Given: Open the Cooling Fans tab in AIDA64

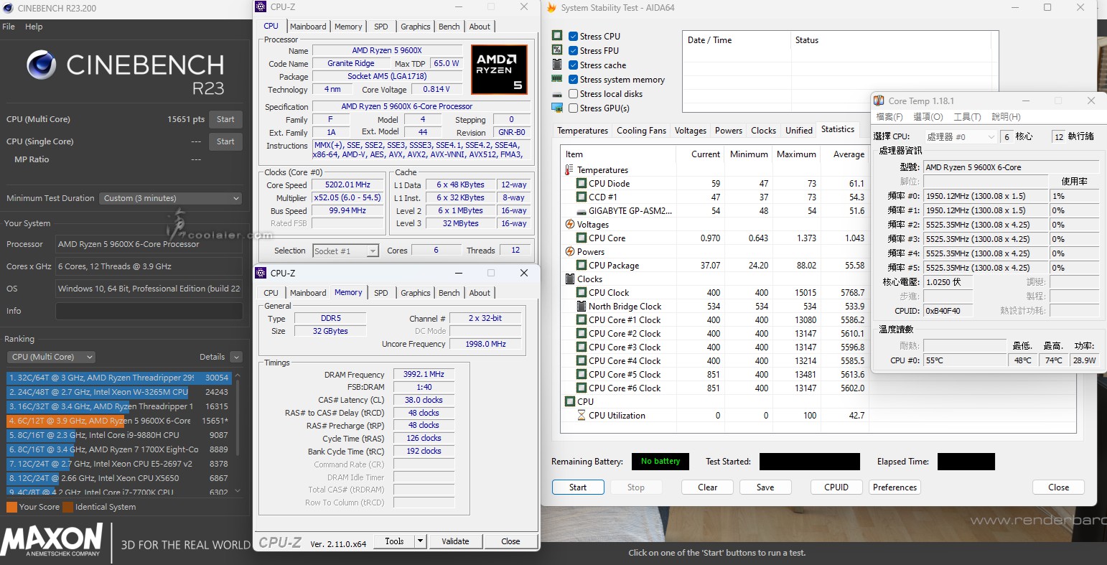Looking at the screenshot, I should point(641,131).
